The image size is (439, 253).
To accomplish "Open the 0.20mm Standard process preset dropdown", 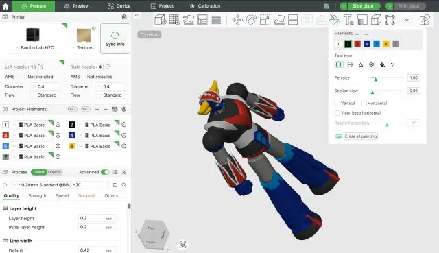I will pyautogui.click(x=60, y=185).
